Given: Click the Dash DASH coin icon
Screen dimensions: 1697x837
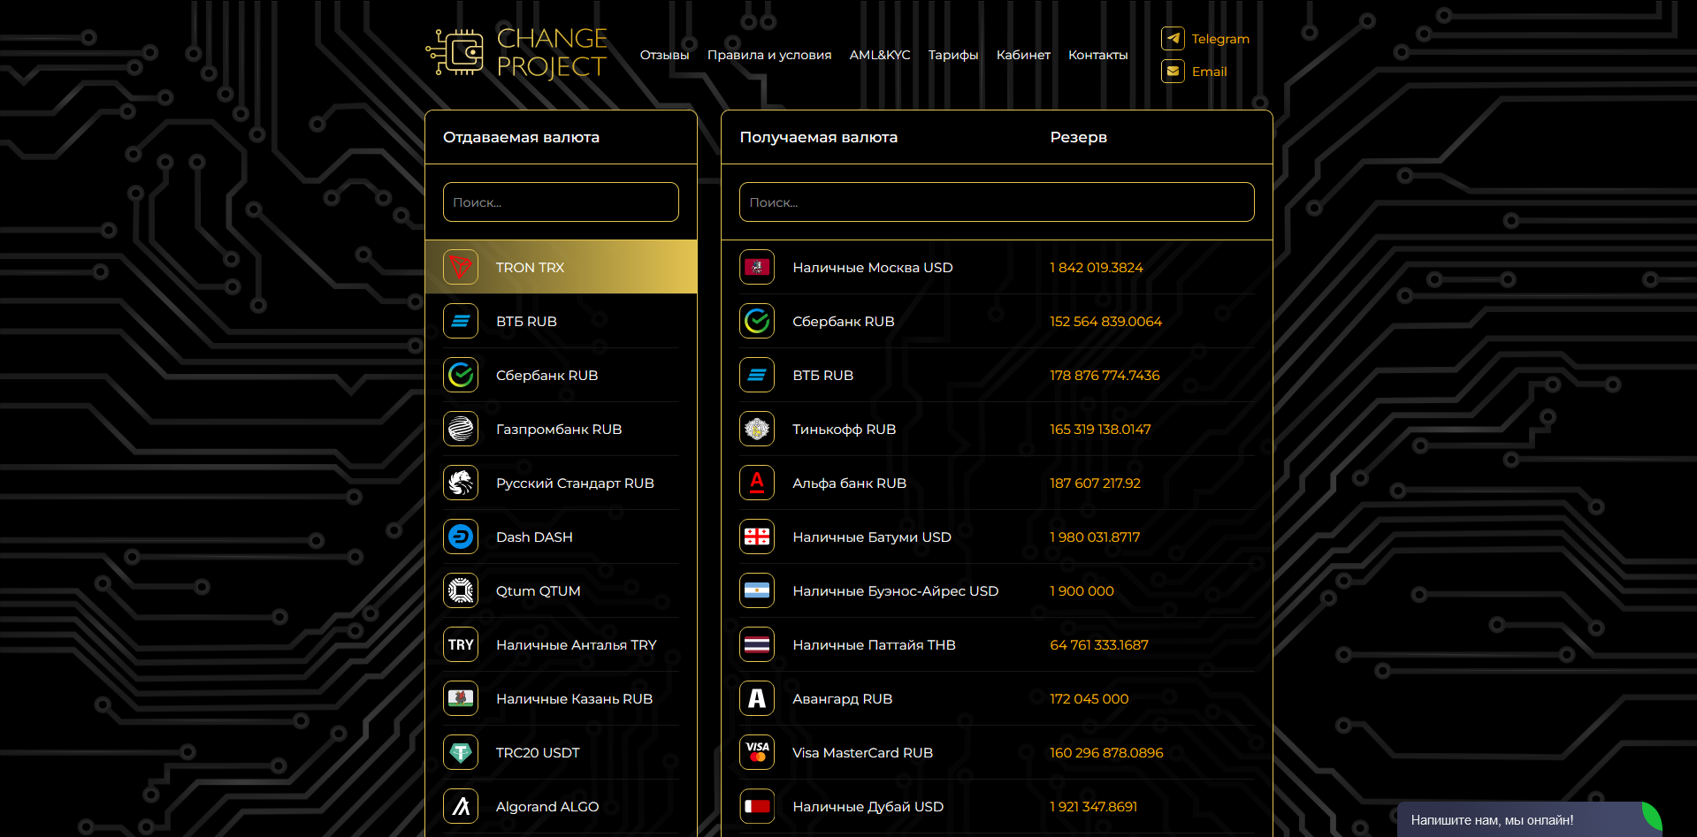Looking at the screenshot, I should click(461, 536).
